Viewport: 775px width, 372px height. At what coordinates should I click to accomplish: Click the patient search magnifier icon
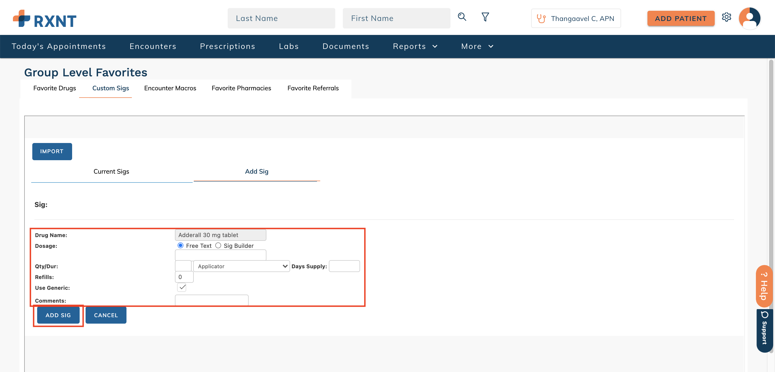click(x=462, y=17)
